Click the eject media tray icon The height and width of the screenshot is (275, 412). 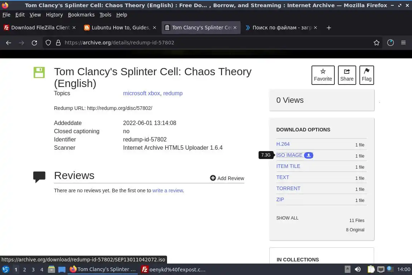point(348,269)
